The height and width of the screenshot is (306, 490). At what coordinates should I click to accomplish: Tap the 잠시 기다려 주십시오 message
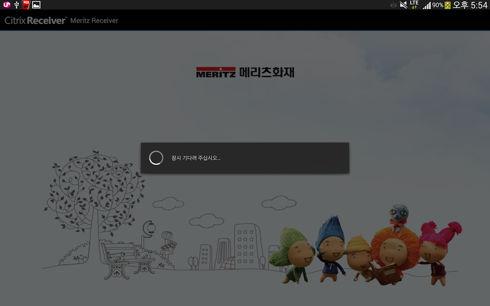tap(196, 158)
